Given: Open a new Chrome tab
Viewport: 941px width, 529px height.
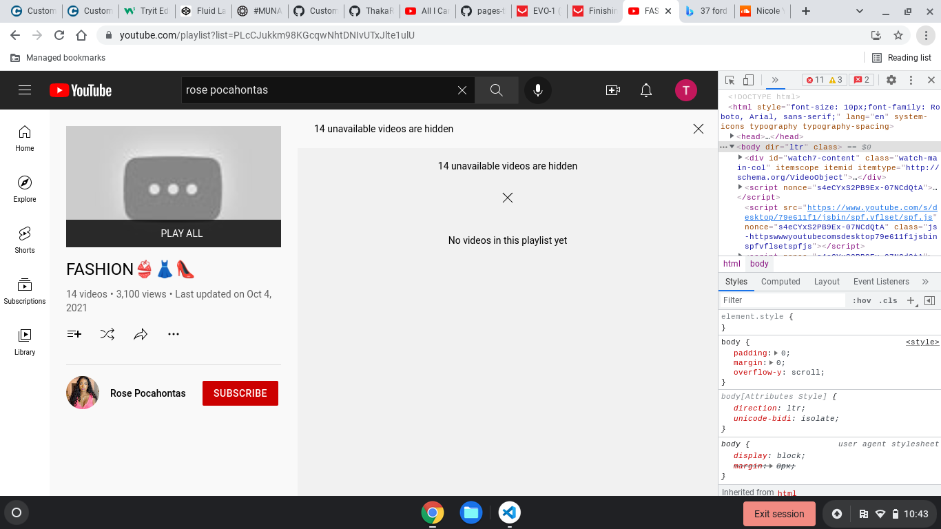Looking at the screenshot, I should (x=806, y=11).
